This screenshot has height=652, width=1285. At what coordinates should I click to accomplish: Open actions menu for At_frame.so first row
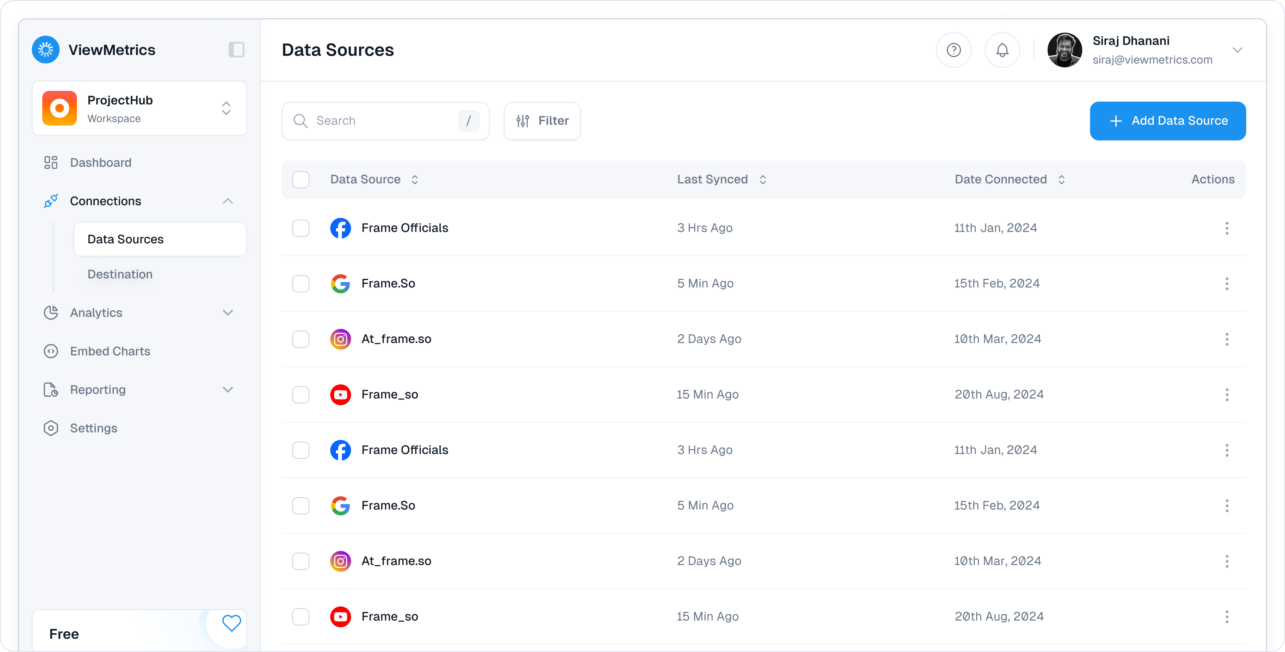pyautogui.click(x=1227, y=339)
